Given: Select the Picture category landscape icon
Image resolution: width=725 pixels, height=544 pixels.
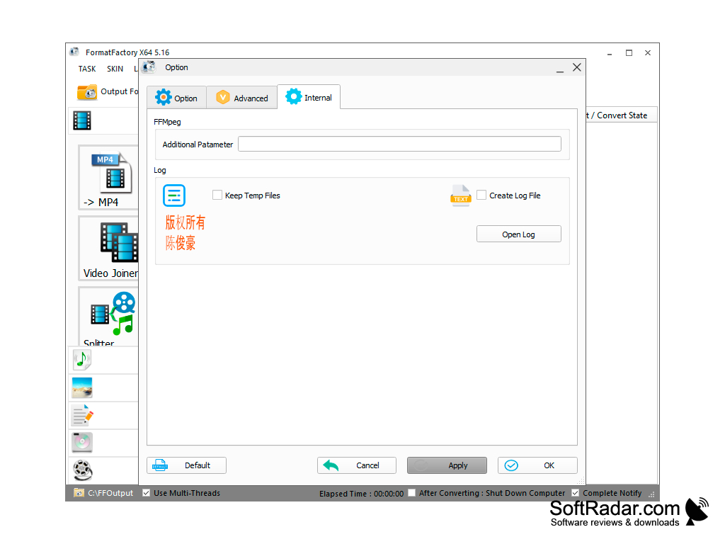Looking at the screenshot, I should (82, 387).
